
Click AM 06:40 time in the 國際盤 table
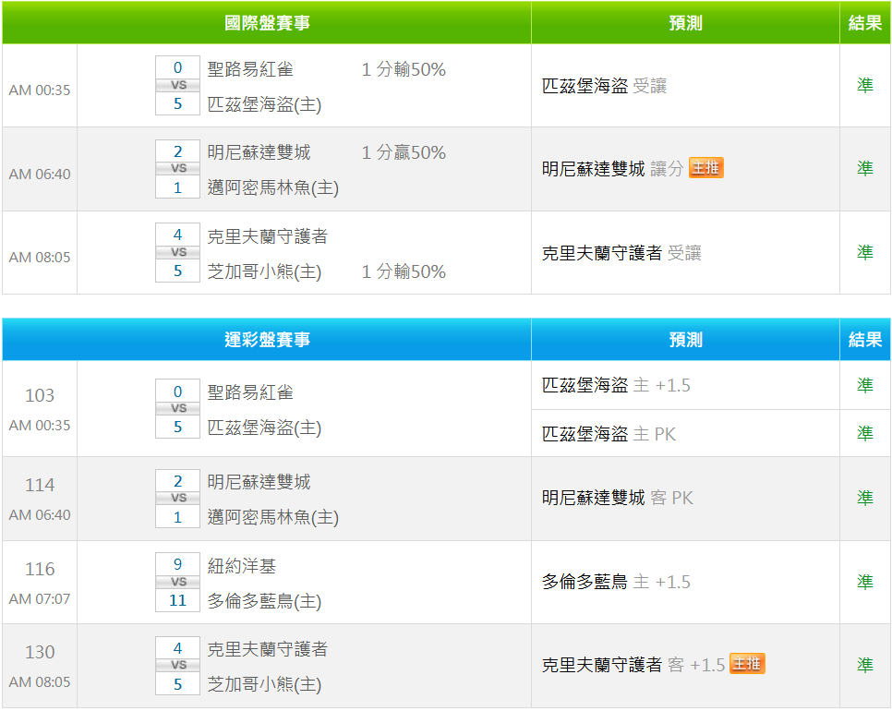[40, 174]
